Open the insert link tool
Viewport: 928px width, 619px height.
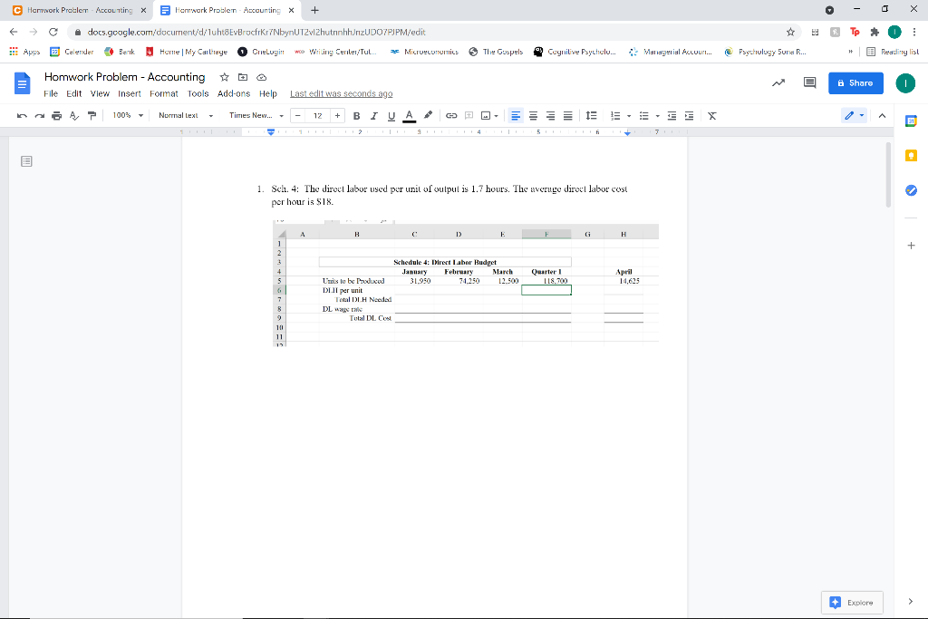[x=450, y=115]
